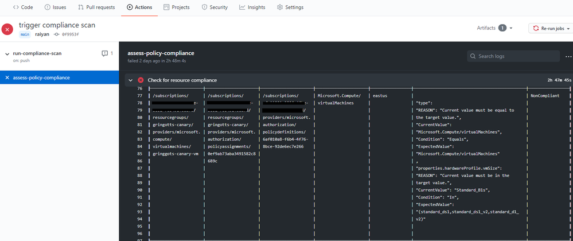This screenshot has width=573, height=241.
Task: Open the Re-run jobs dropdown
Action: tap(550, 28)
